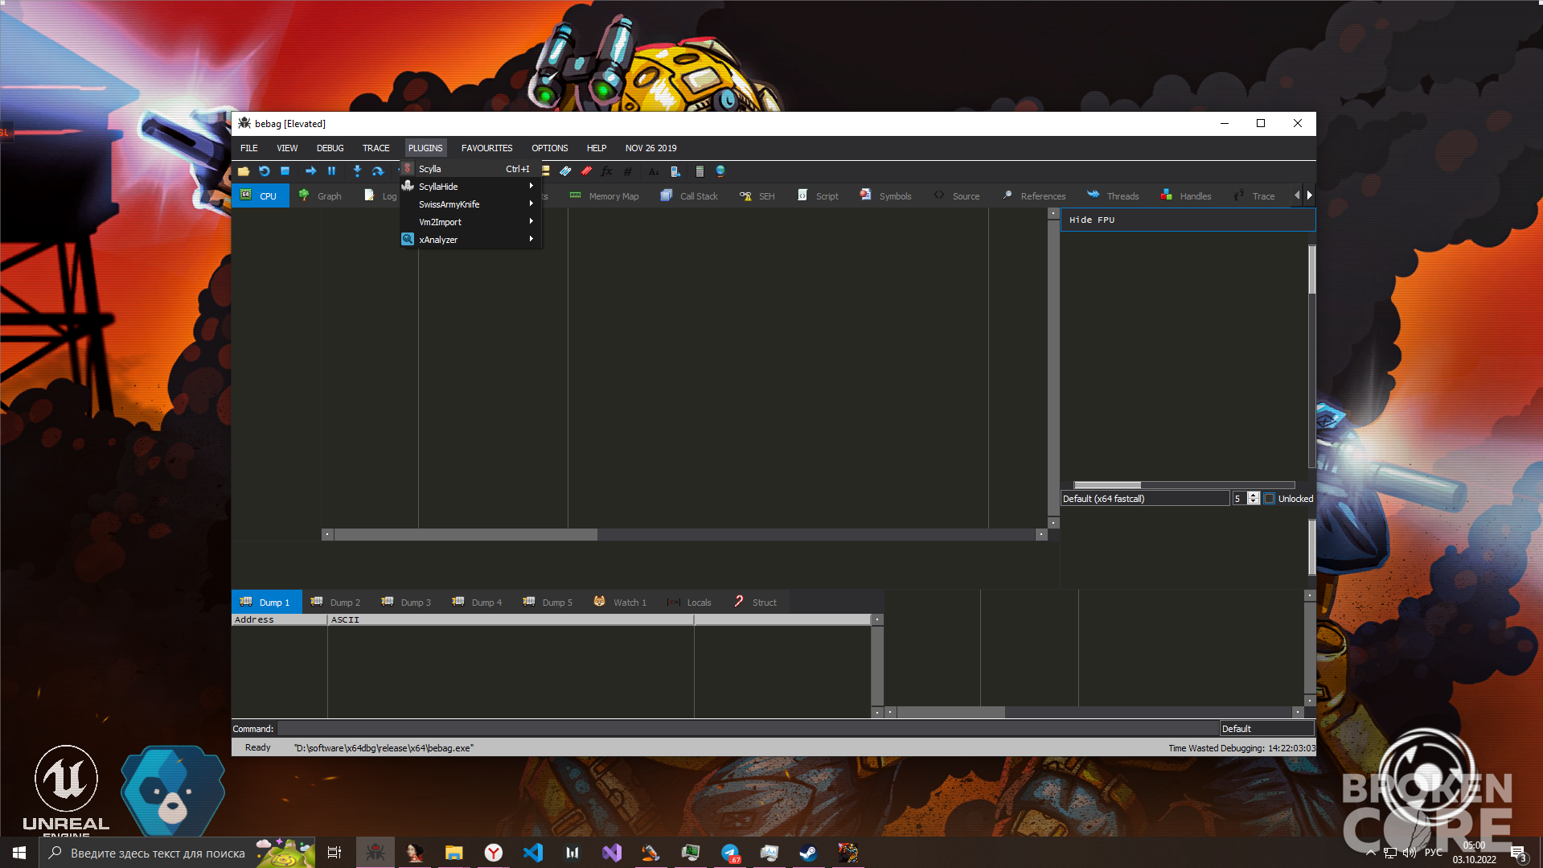
Task: Open the Default command type dropdown
Action: [x=1266, y=729]
